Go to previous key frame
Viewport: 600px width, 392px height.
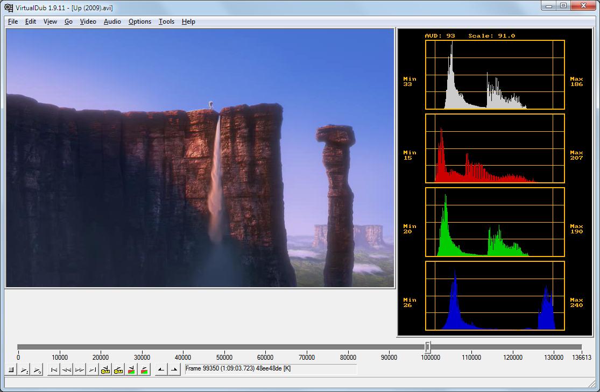pos(105,370)
